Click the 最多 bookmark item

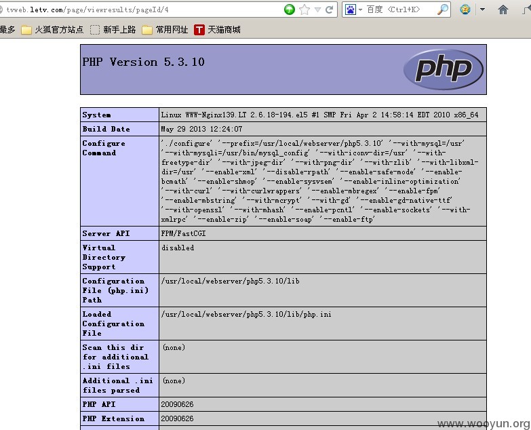coord(7,30)
